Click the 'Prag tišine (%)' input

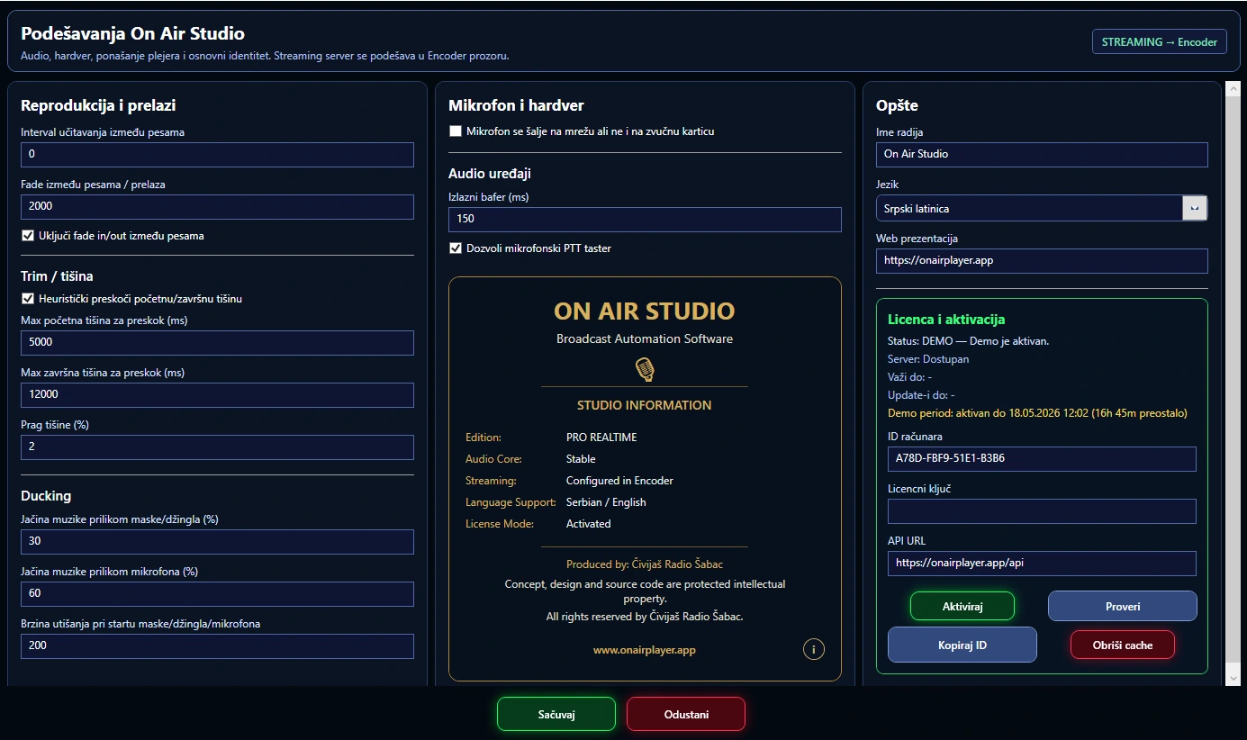click(217, 447)
